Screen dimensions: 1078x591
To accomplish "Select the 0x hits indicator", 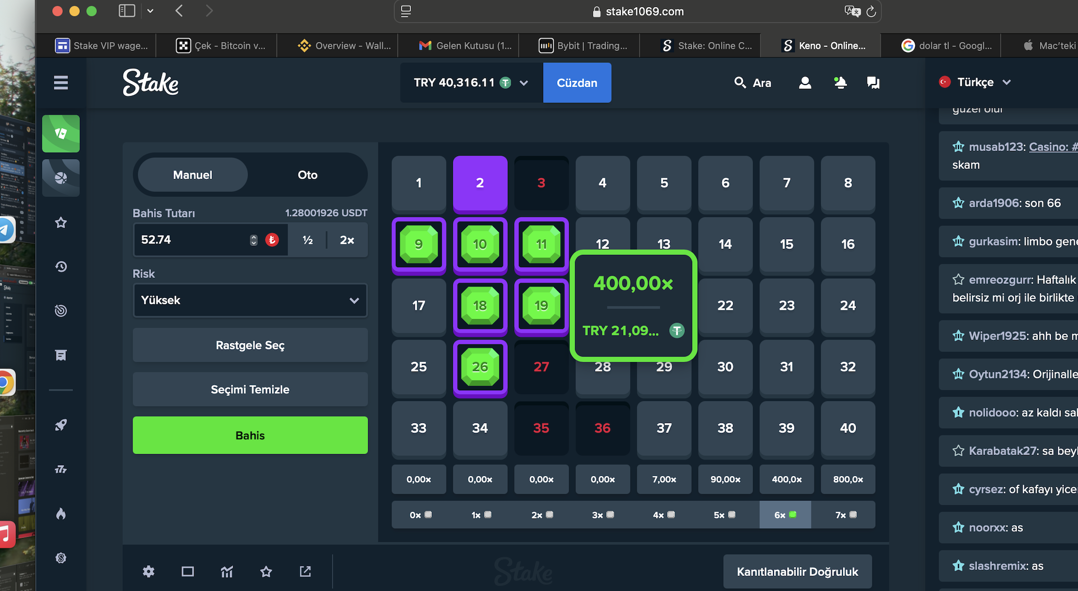I will pos(420,514).
